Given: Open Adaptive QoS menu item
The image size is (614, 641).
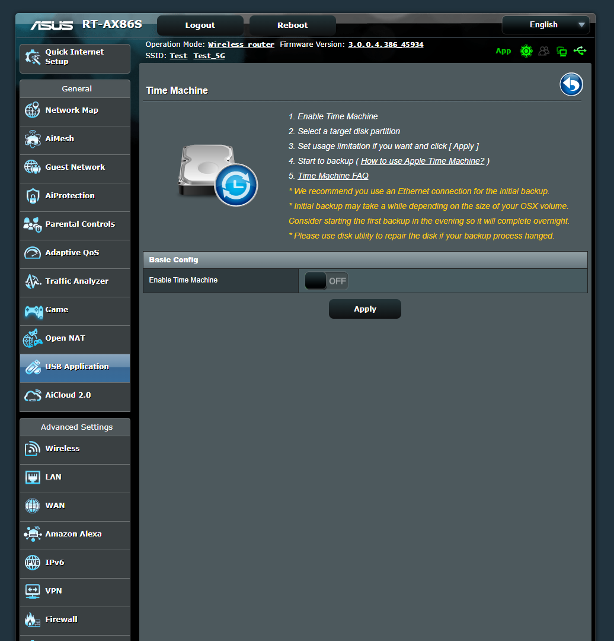Looking at the screenshot, I should click(75, 254).
